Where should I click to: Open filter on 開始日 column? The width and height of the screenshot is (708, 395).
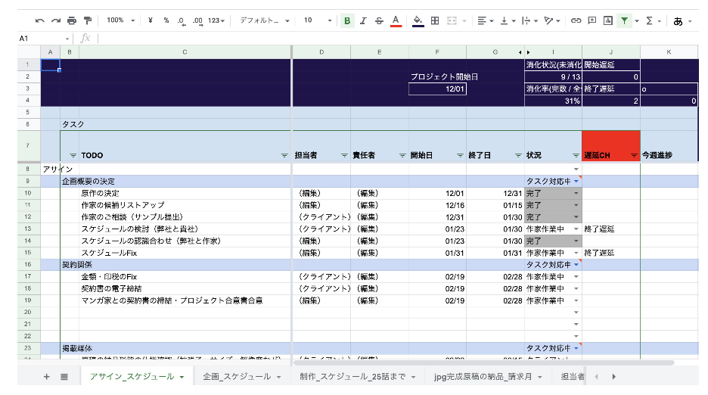coord(460,155)
